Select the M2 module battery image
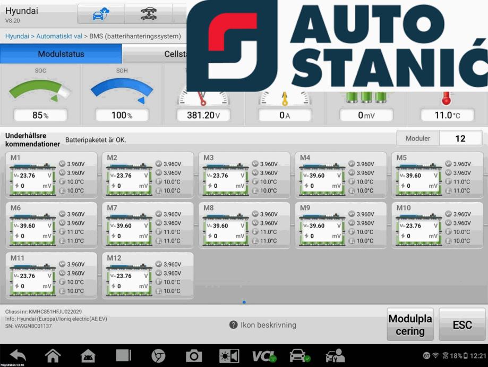Viewport: 488px width, 367px height. [129, 179]
